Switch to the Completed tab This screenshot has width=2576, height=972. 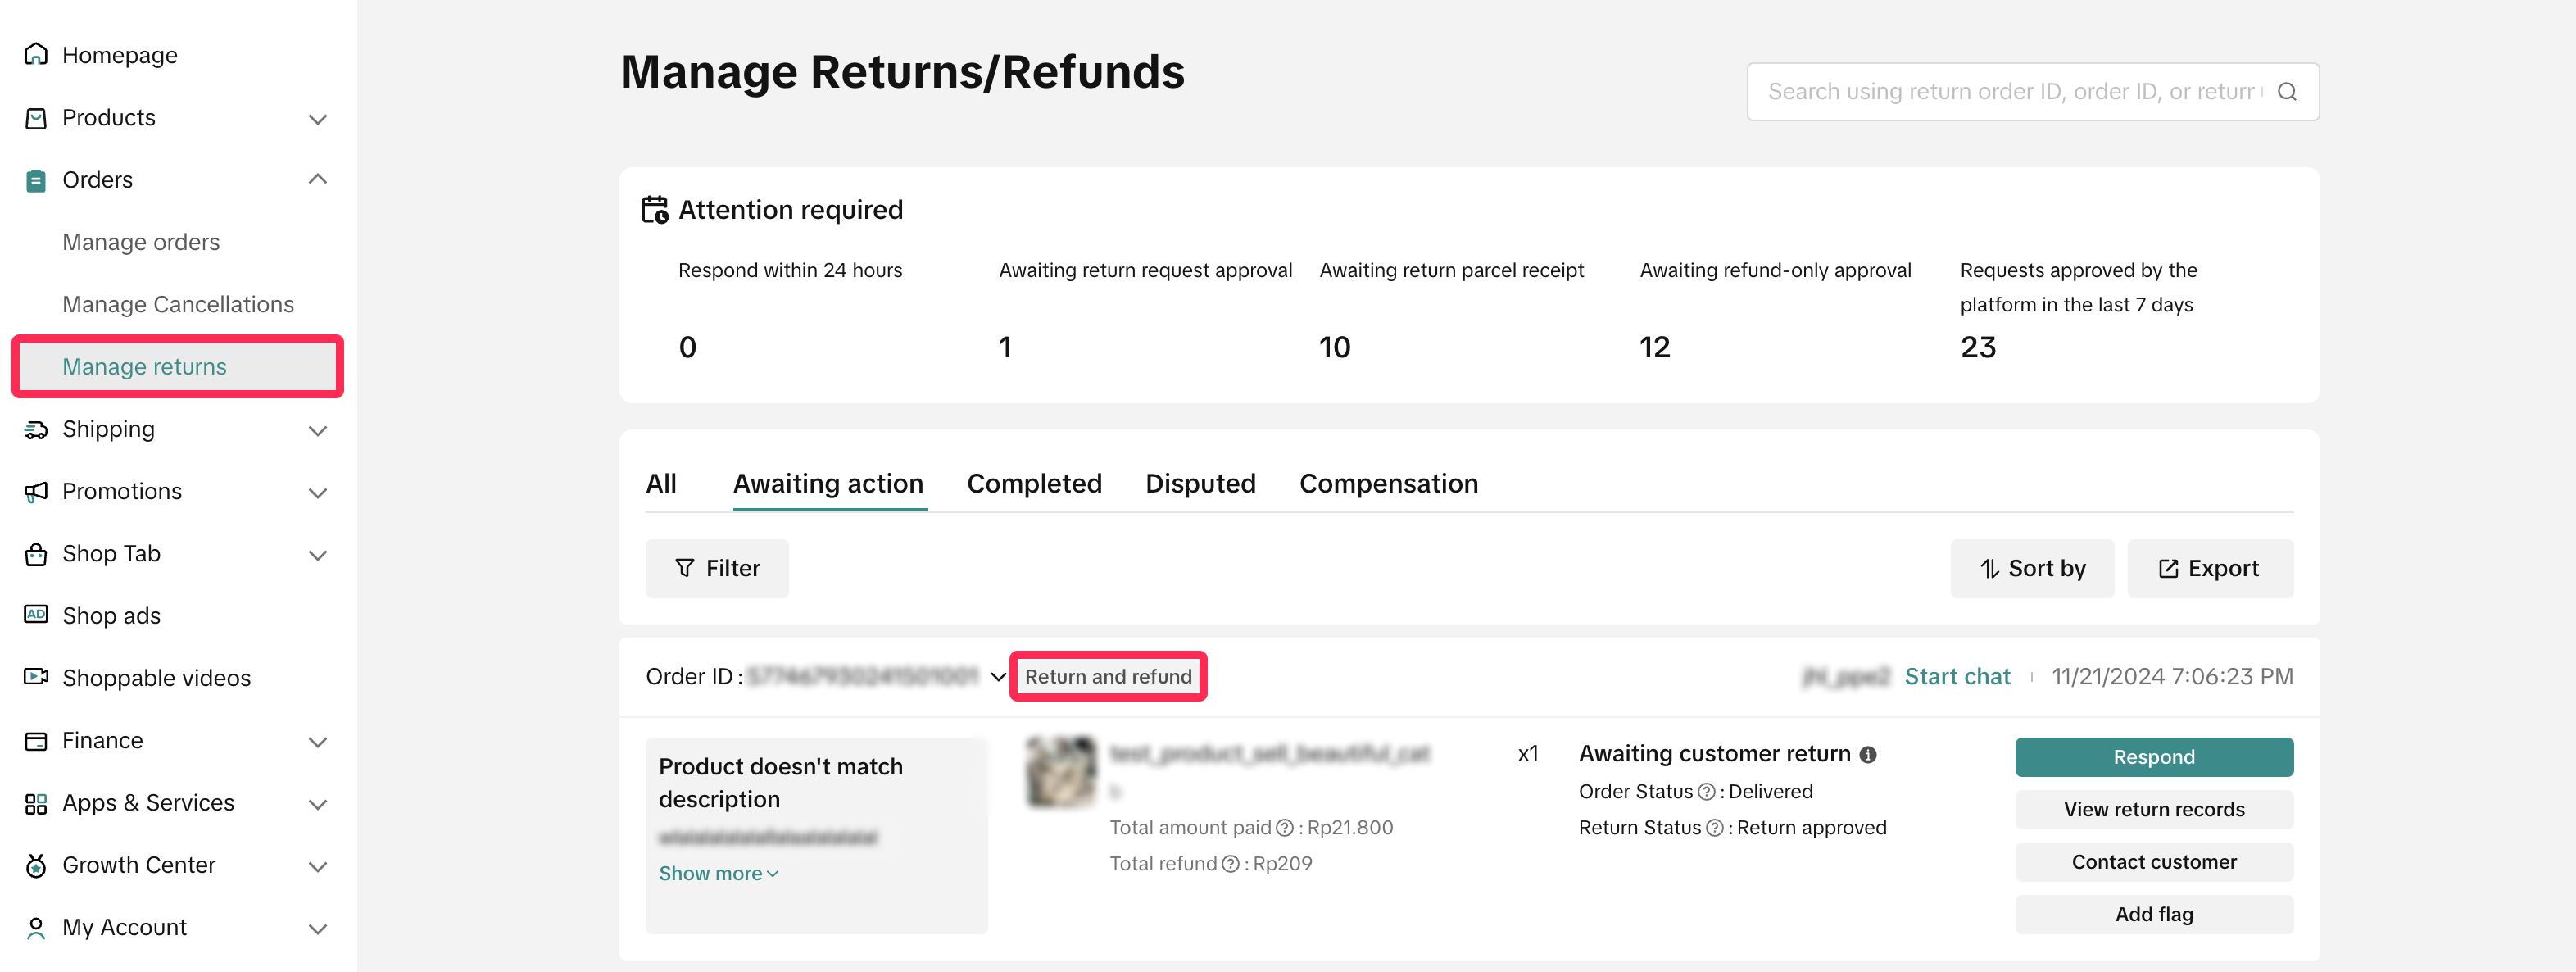tap(1033, 484)
